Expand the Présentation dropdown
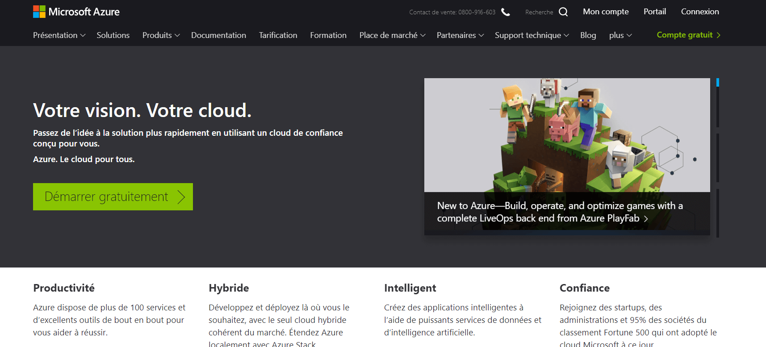Image resolution: width=766 pixels, height=347 pixels. click(59, 35)
